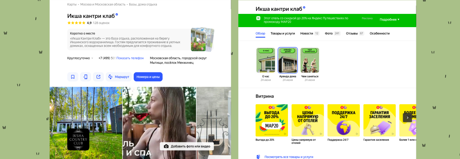Open the fireplace tools photo
The width and height of the screenshot is (460, 159).
214,123
